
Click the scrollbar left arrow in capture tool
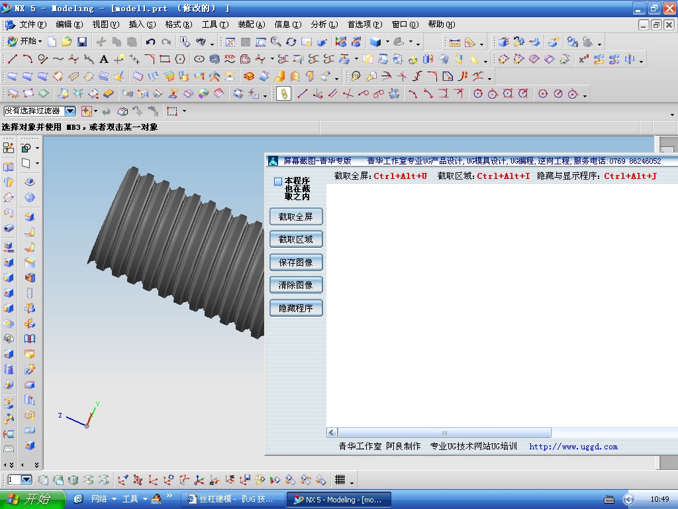[x=332, y=432]
